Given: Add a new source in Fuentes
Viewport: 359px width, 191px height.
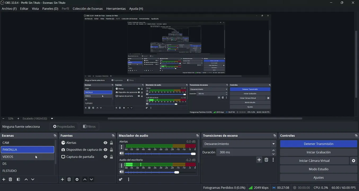Looking at the screenshot, I should 62,179.
